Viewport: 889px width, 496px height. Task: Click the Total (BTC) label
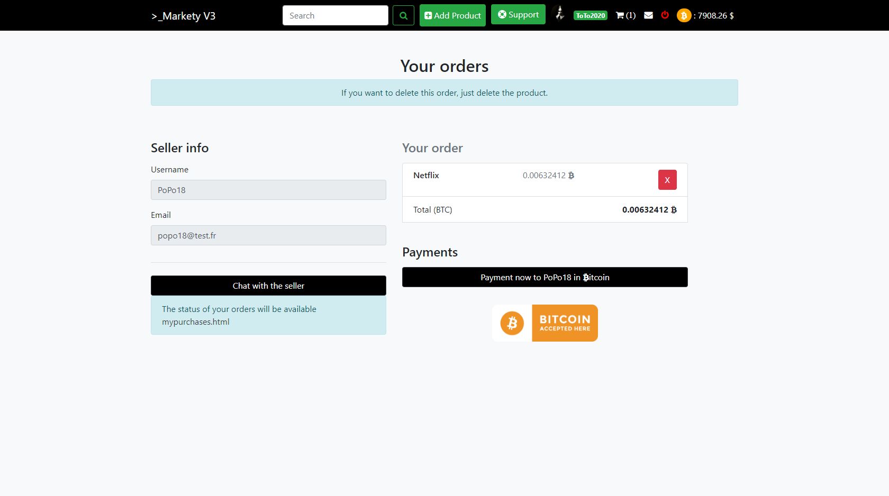[433, 209]
